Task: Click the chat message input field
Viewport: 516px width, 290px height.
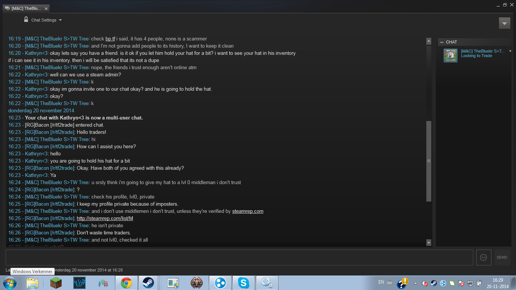Action: coord(239,257)
